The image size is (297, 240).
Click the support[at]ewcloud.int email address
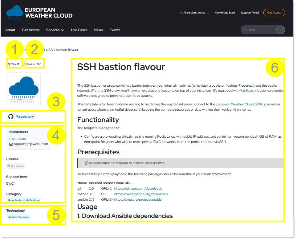click(31, 144)
